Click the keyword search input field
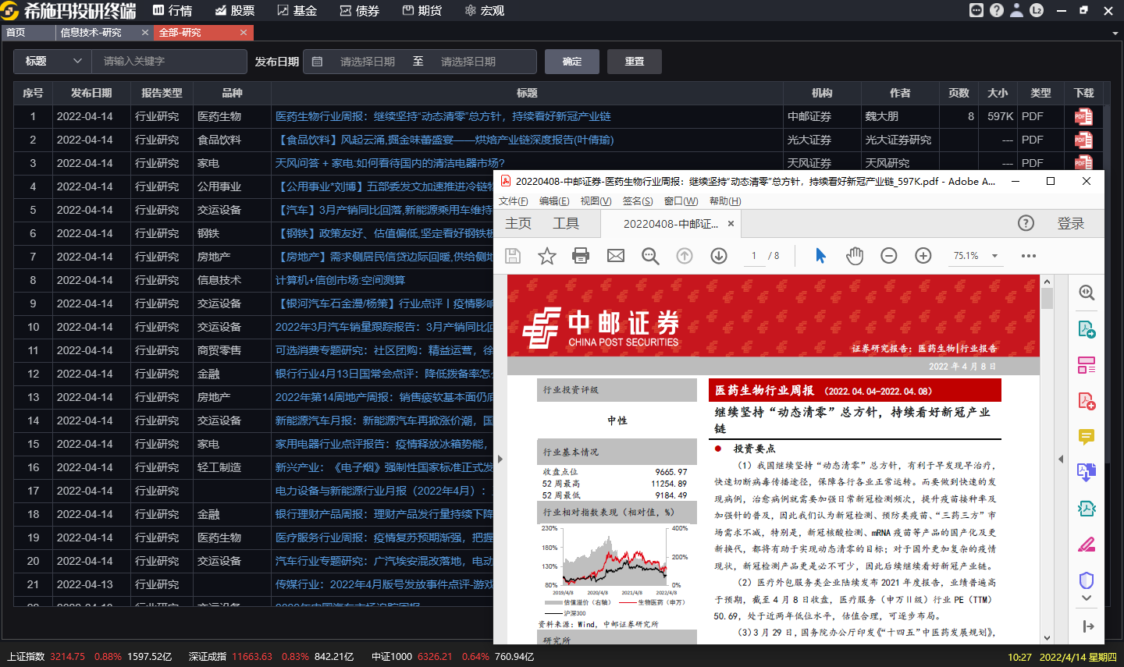The image size is (1124, 667). (169, 61)
